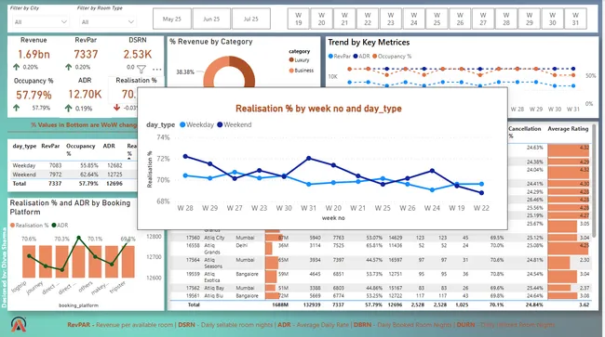The width and height of the screenshot is (605, 337).
Task: Pick the W 30 week tile
Action: [x=553, y=19]
